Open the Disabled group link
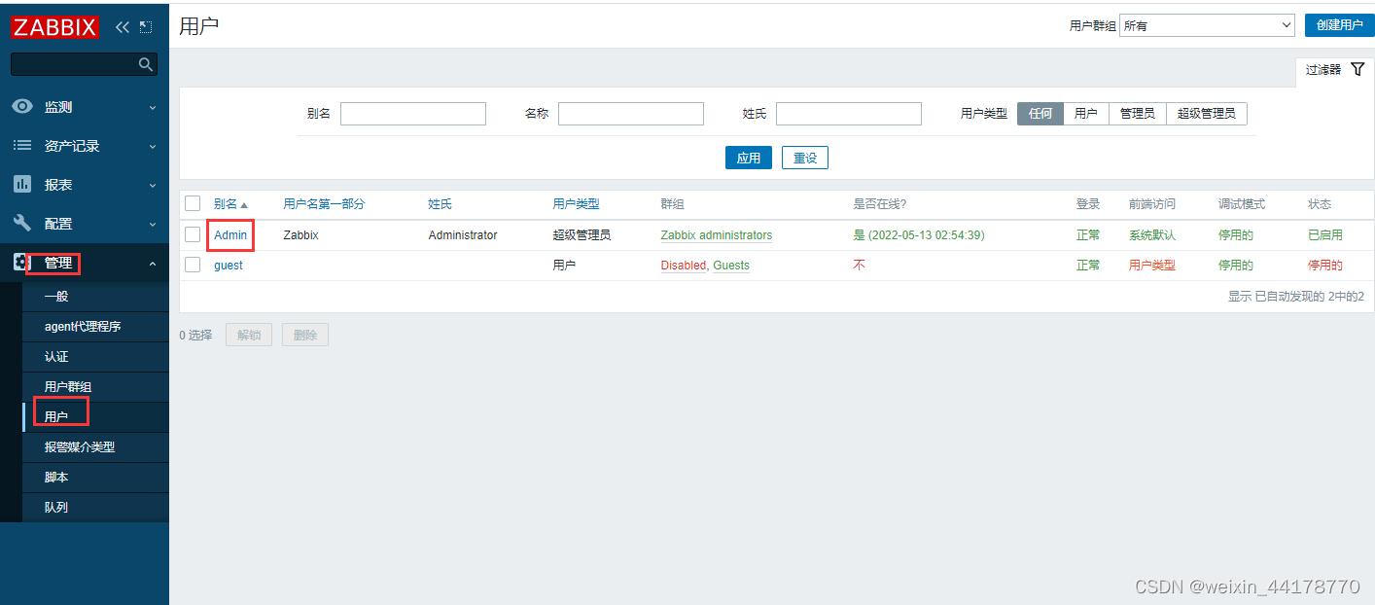Screen dimensions: 1375x605 point(684,266)
